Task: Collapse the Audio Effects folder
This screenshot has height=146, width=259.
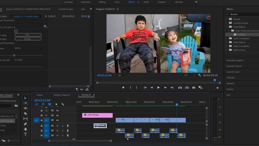Action: click(227, 27)
